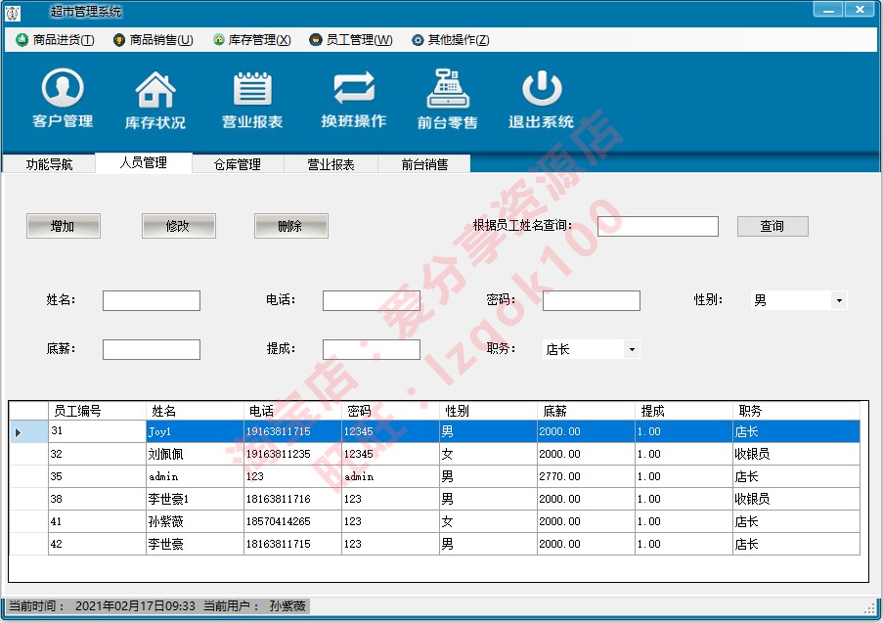The height and width of the screenshot is (623, 883).
Task: Focus the 姓名 input field
Action: [x=152, y=301]
